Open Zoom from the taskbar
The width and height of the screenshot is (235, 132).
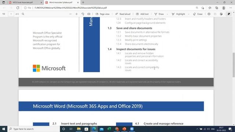tap(132, 129)
